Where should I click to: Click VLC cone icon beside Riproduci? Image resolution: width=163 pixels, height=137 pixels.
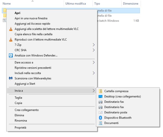tap(11, 39)
